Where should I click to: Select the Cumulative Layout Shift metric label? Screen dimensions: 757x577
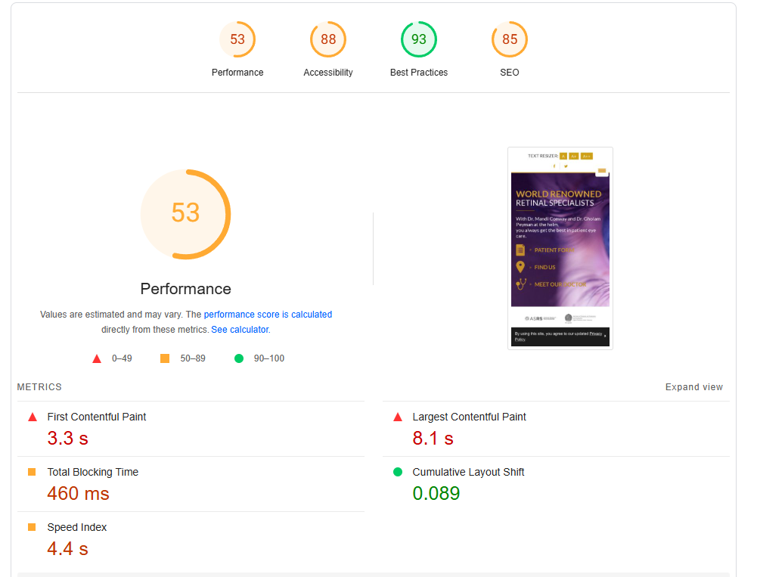(468, 472)
